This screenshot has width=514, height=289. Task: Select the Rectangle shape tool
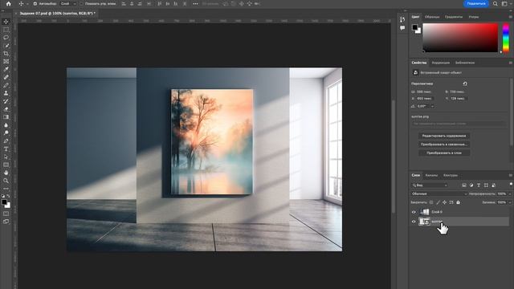pyautogui.click(x=6, y=165)
